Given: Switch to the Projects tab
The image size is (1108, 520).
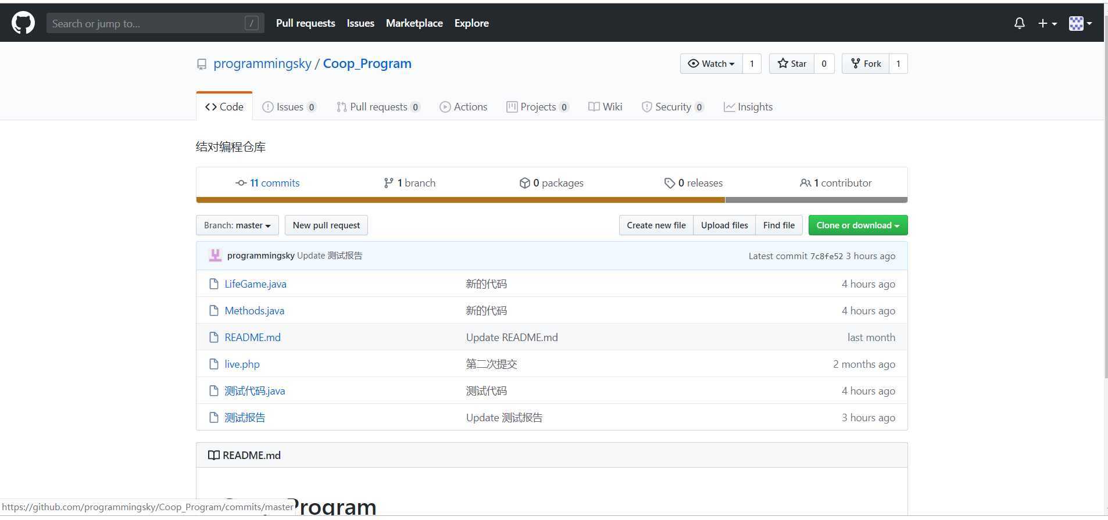Looking at the screenshot, I should click(537, 107).
